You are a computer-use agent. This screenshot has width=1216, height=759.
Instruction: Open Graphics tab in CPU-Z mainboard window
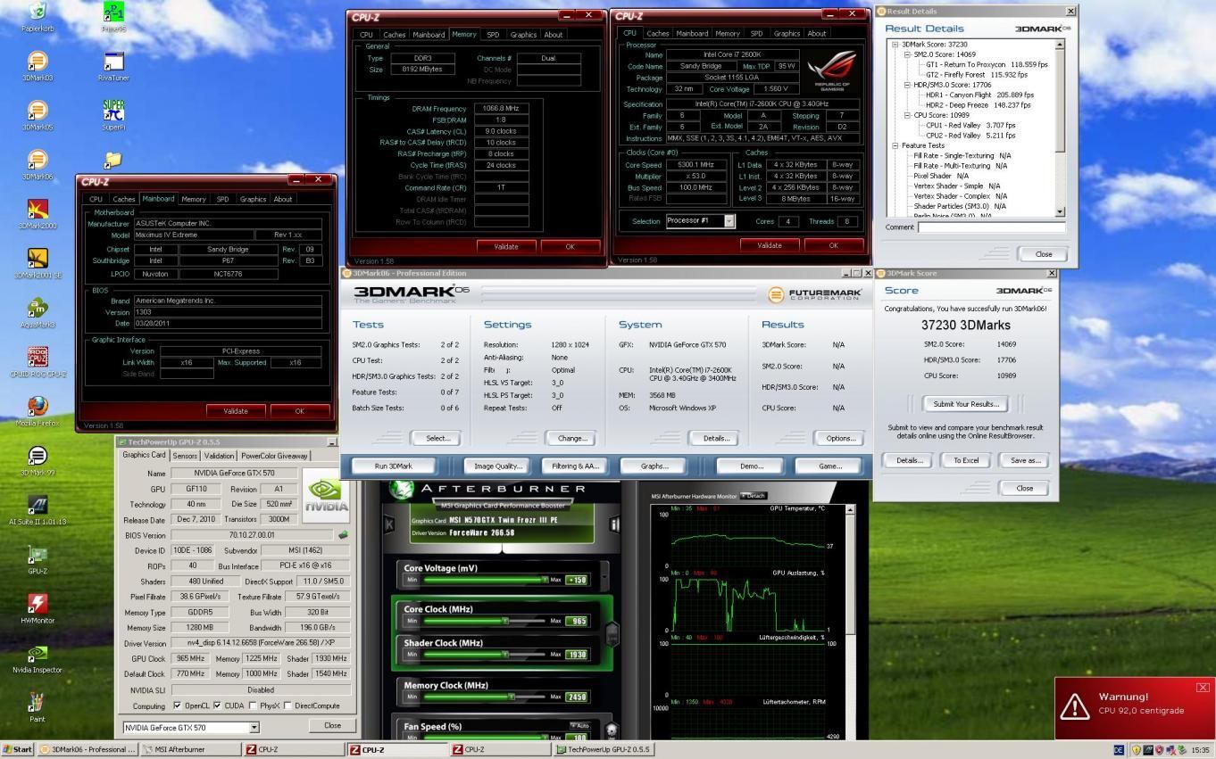pyautogui.click(x=253, y=199)
